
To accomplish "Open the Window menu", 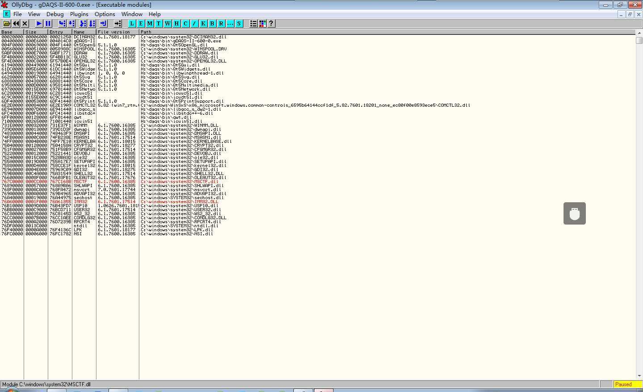I will pos(132,14).
